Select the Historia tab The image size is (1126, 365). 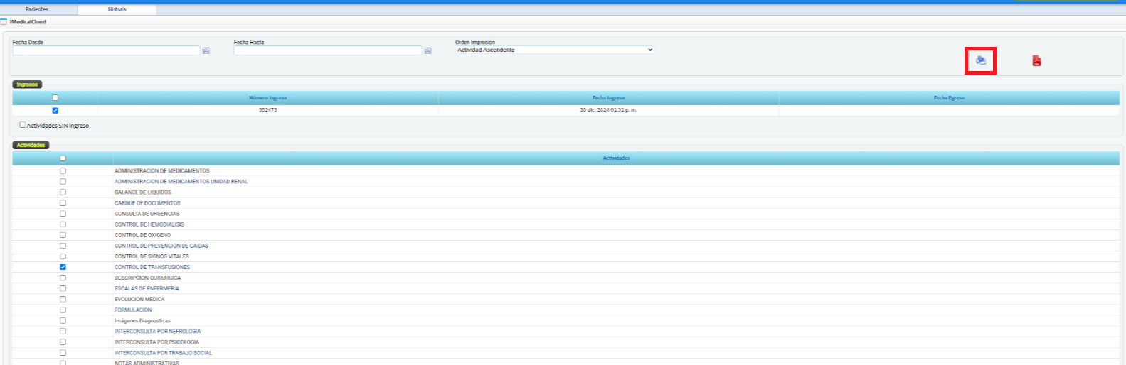117,10
